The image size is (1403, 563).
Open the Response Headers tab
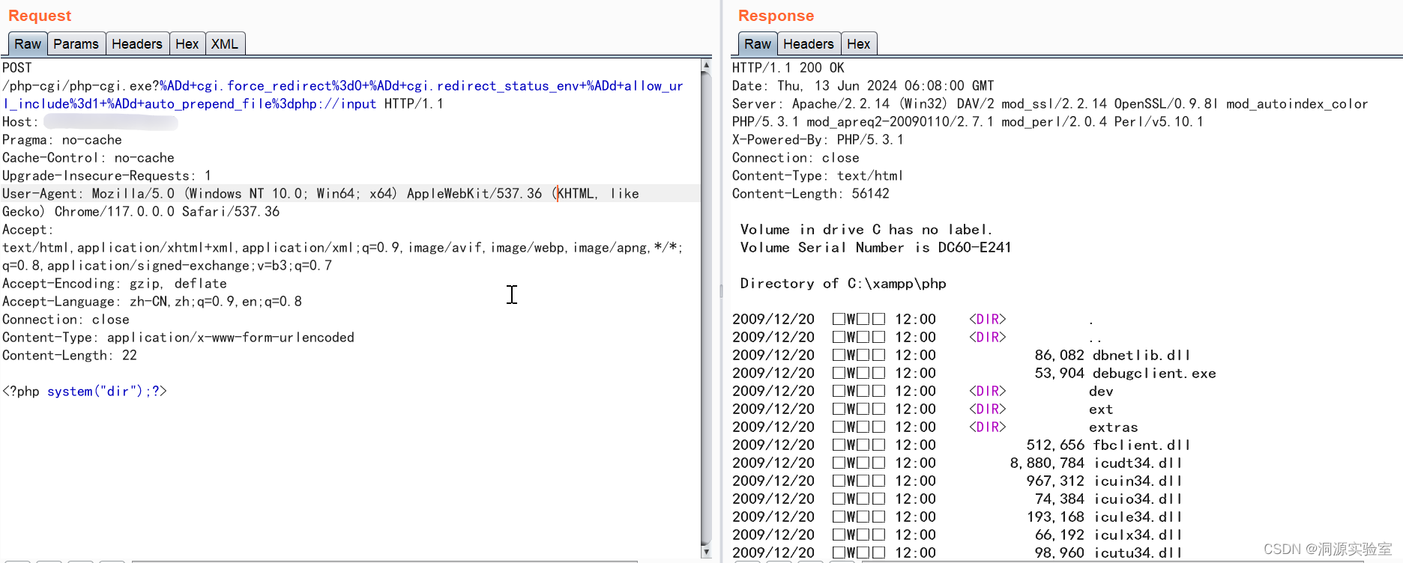pyautogui.click(x=809, y=44)
